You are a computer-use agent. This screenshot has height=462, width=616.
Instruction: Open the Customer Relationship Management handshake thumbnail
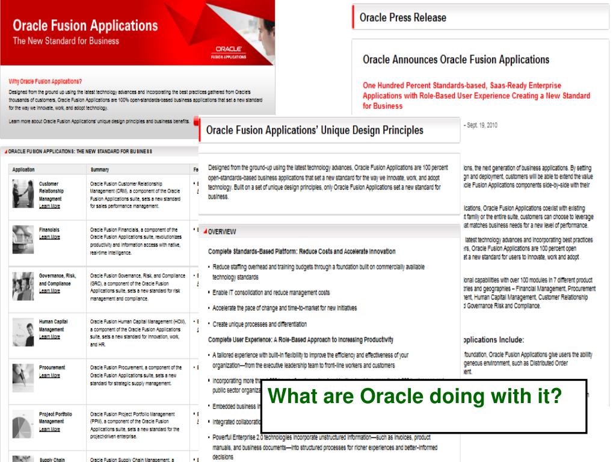[x=23, y=193]
